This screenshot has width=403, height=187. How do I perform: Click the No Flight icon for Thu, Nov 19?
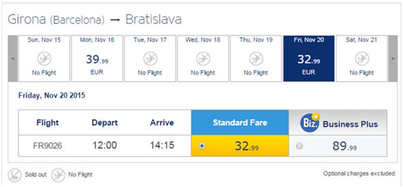256,59
